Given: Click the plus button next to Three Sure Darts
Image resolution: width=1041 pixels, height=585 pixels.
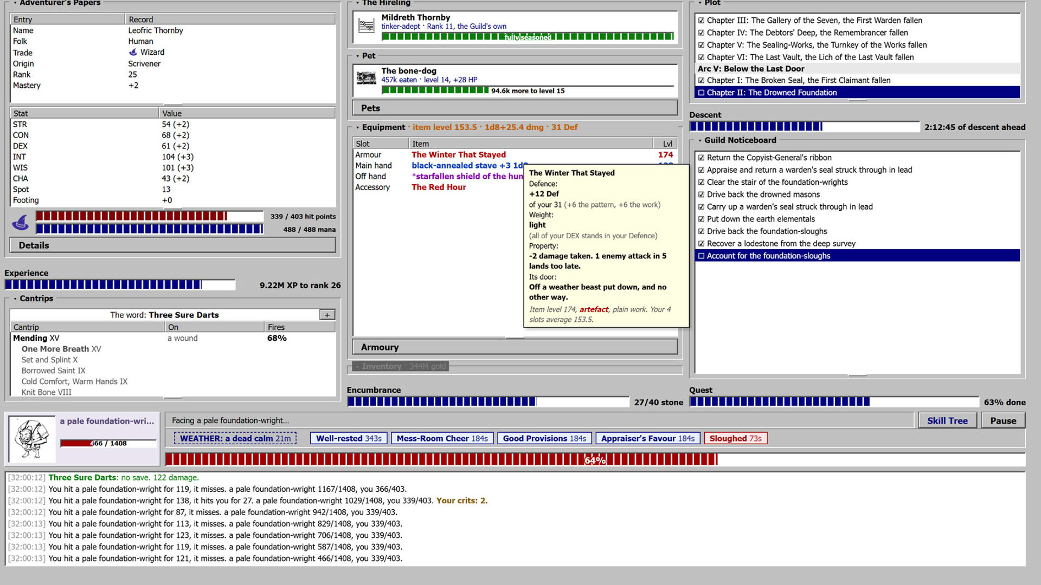Looking at the screenshot, I should point(327,315).
